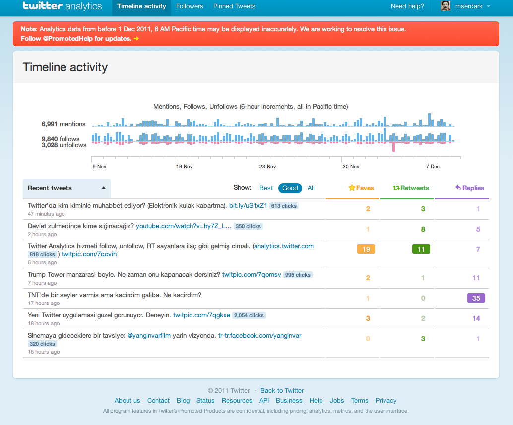513x425 pixels.
Task: Click the 320 clicks badge
Action: click(x=42, y=344)
